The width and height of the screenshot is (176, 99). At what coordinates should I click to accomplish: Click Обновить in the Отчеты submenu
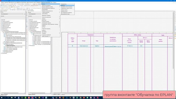tap(67, 5)
